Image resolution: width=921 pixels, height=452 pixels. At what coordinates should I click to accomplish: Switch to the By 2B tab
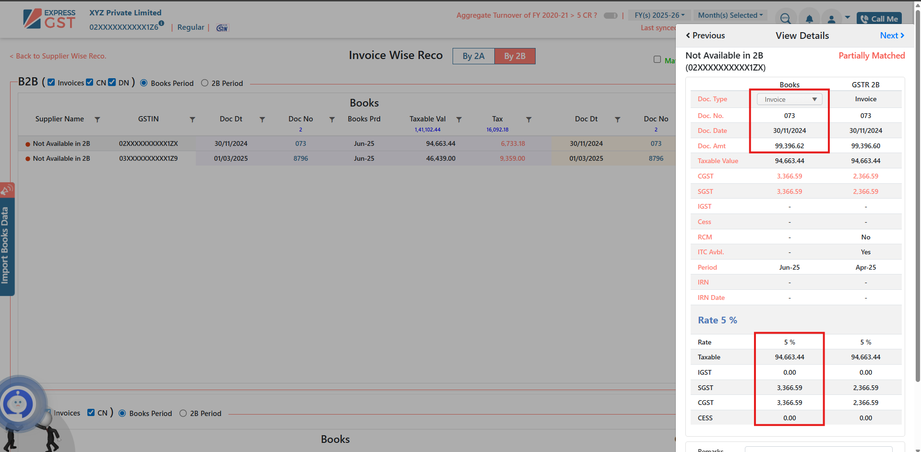click(x=514, y=56)
